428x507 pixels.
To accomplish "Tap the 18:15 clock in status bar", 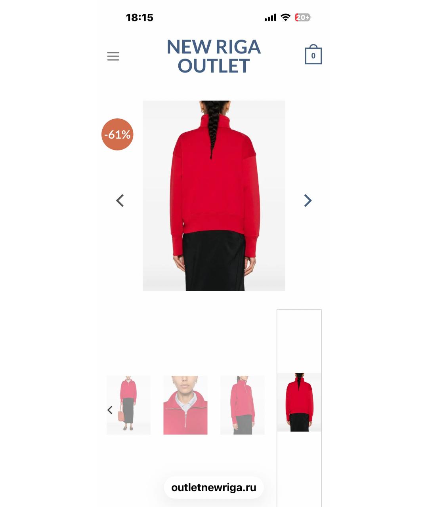I will click(x=139, y=17).
